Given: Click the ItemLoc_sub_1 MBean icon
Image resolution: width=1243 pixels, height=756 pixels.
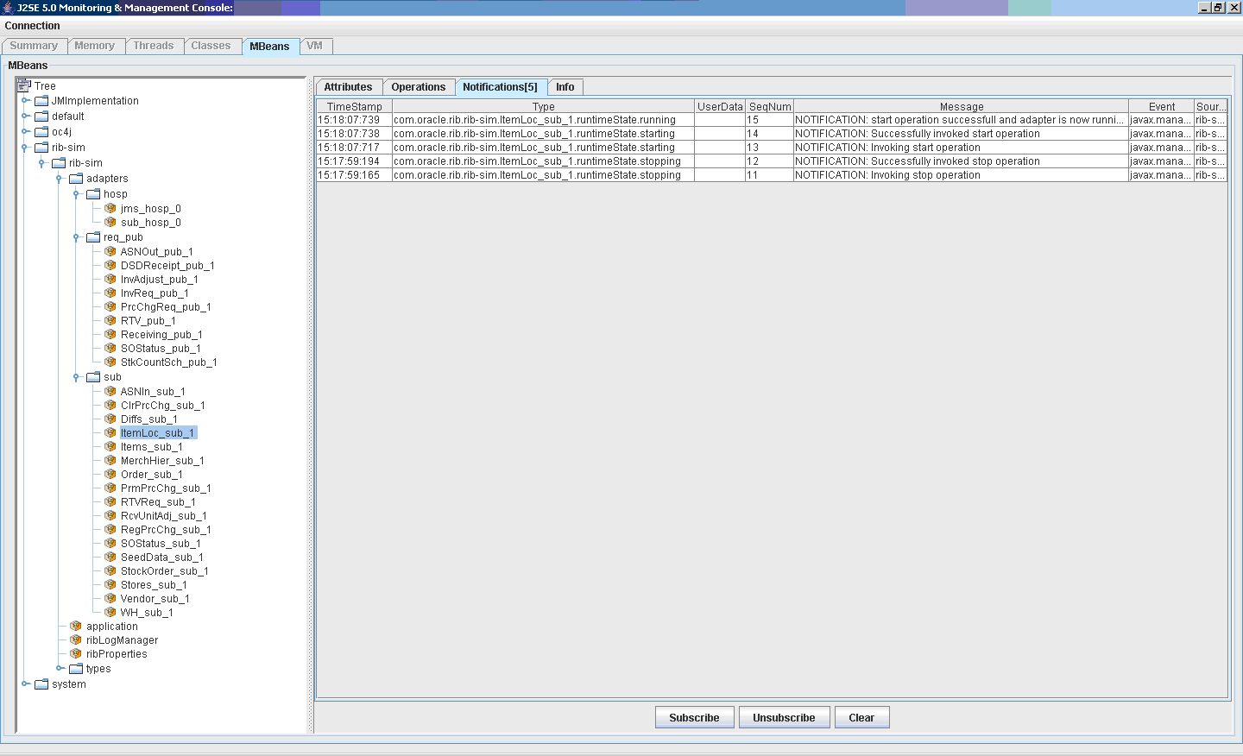Looking at the screenshot, I should [110, 432].
